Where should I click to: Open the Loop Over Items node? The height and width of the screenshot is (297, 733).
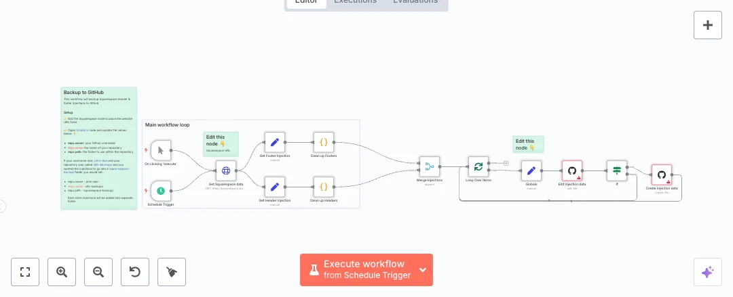478,166
